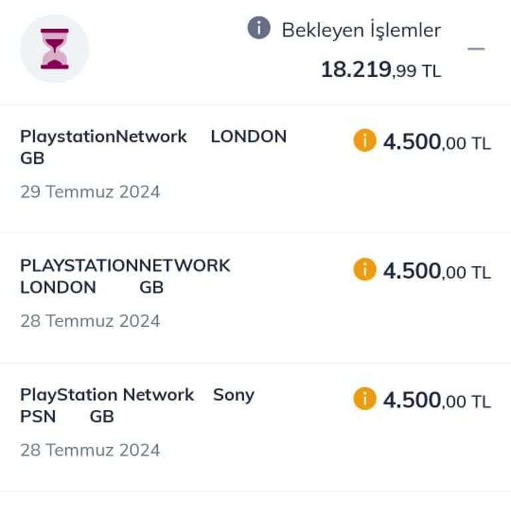Click the word Sony in the third transaction

coord(234,395)
